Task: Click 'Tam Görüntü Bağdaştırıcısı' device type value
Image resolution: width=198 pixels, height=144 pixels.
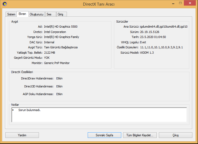Action: 61,48
